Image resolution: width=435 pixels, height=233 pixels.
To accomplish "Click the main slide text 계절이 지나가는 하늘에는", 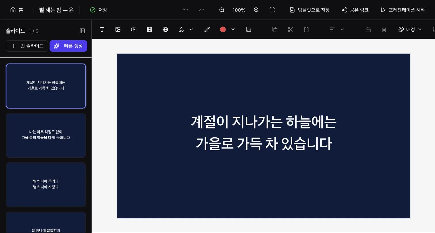I will pyautogui.click(x=264, y=122).
